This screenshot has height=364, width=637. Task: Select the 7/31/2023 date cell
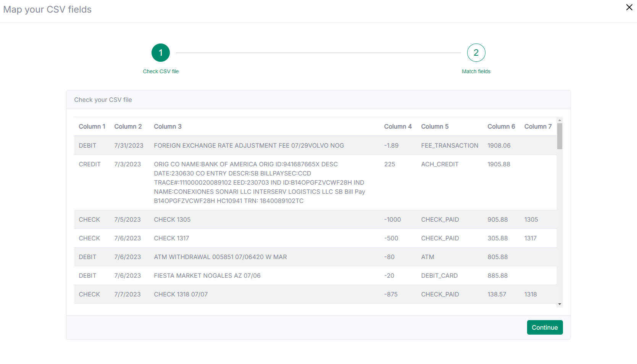129,146
